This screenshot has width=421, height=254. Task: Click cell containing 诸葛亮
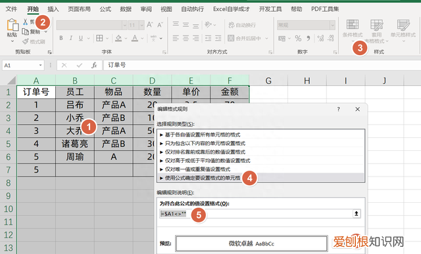click(75, 144)
